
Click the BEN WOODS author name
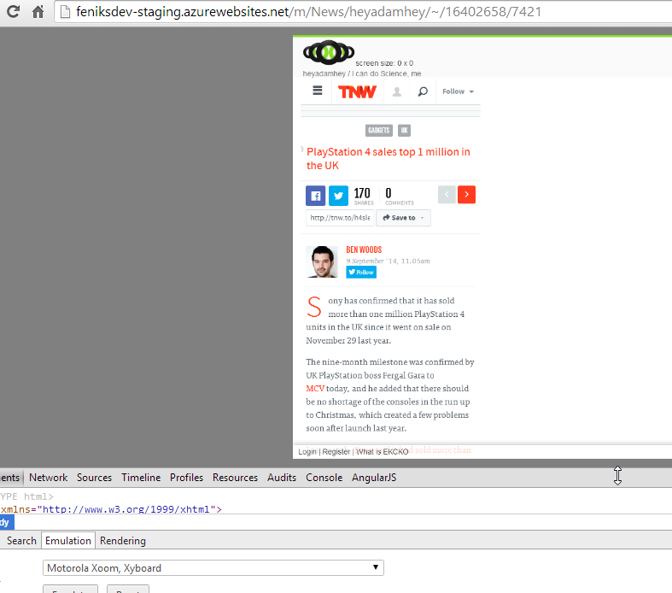pyautogui.click(x=364, y=250)
